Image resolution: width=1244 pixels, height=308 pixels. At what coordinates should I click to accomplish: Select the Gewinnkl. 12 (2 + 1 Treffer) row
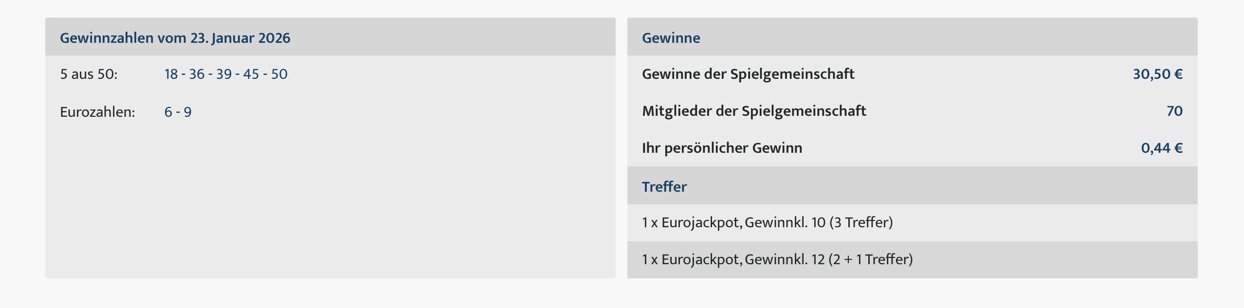click(777, 259)
